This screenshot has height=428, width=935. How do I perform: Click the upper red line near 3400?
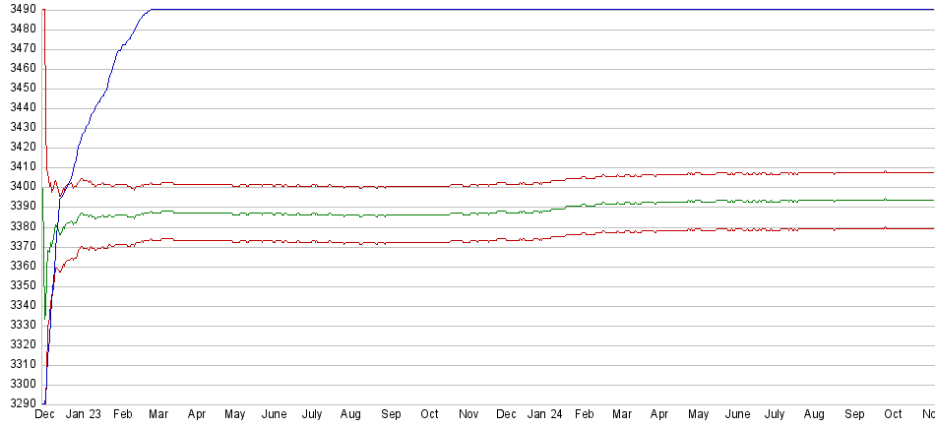394,186
